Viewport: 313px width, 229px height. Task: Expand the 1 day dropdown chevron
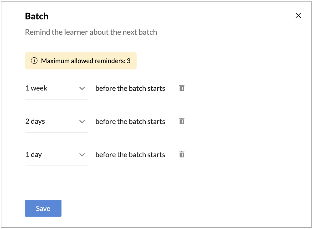pyautogui.click(x=82, y=155)
